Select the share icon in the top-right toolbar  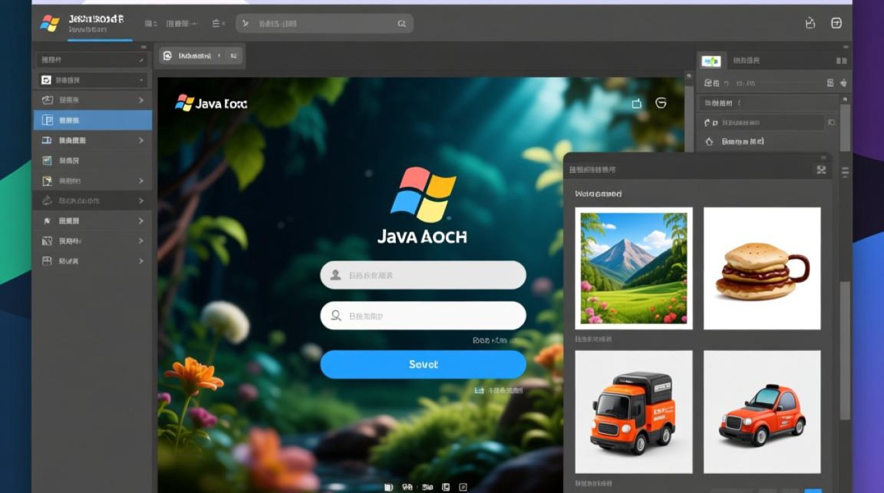pos(810,22)
